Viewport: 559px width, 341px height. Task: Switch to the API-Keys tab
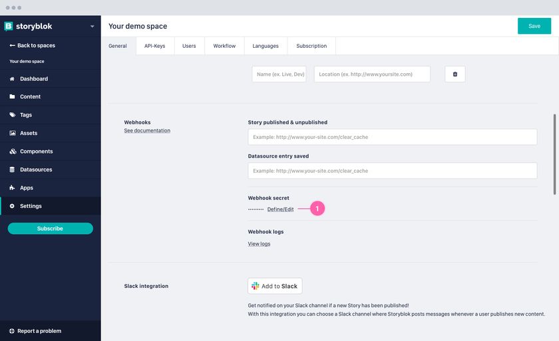154,46
